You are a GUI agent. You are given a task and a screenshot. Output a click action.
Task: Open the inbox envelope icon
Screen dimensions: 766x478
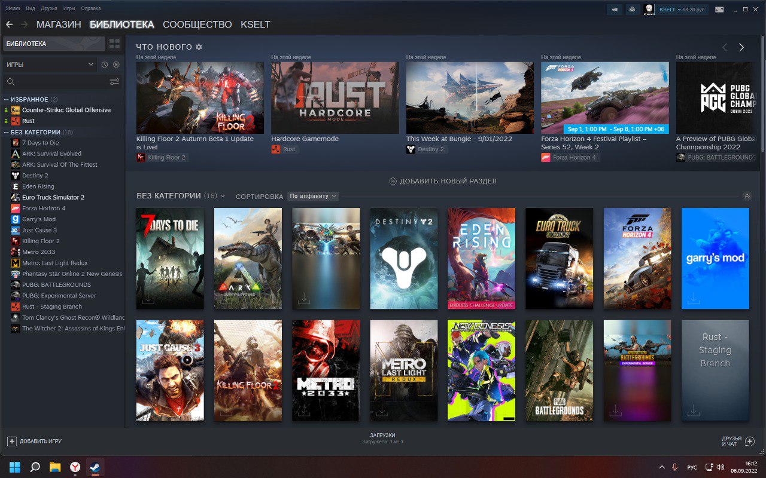tap(632, 10)
